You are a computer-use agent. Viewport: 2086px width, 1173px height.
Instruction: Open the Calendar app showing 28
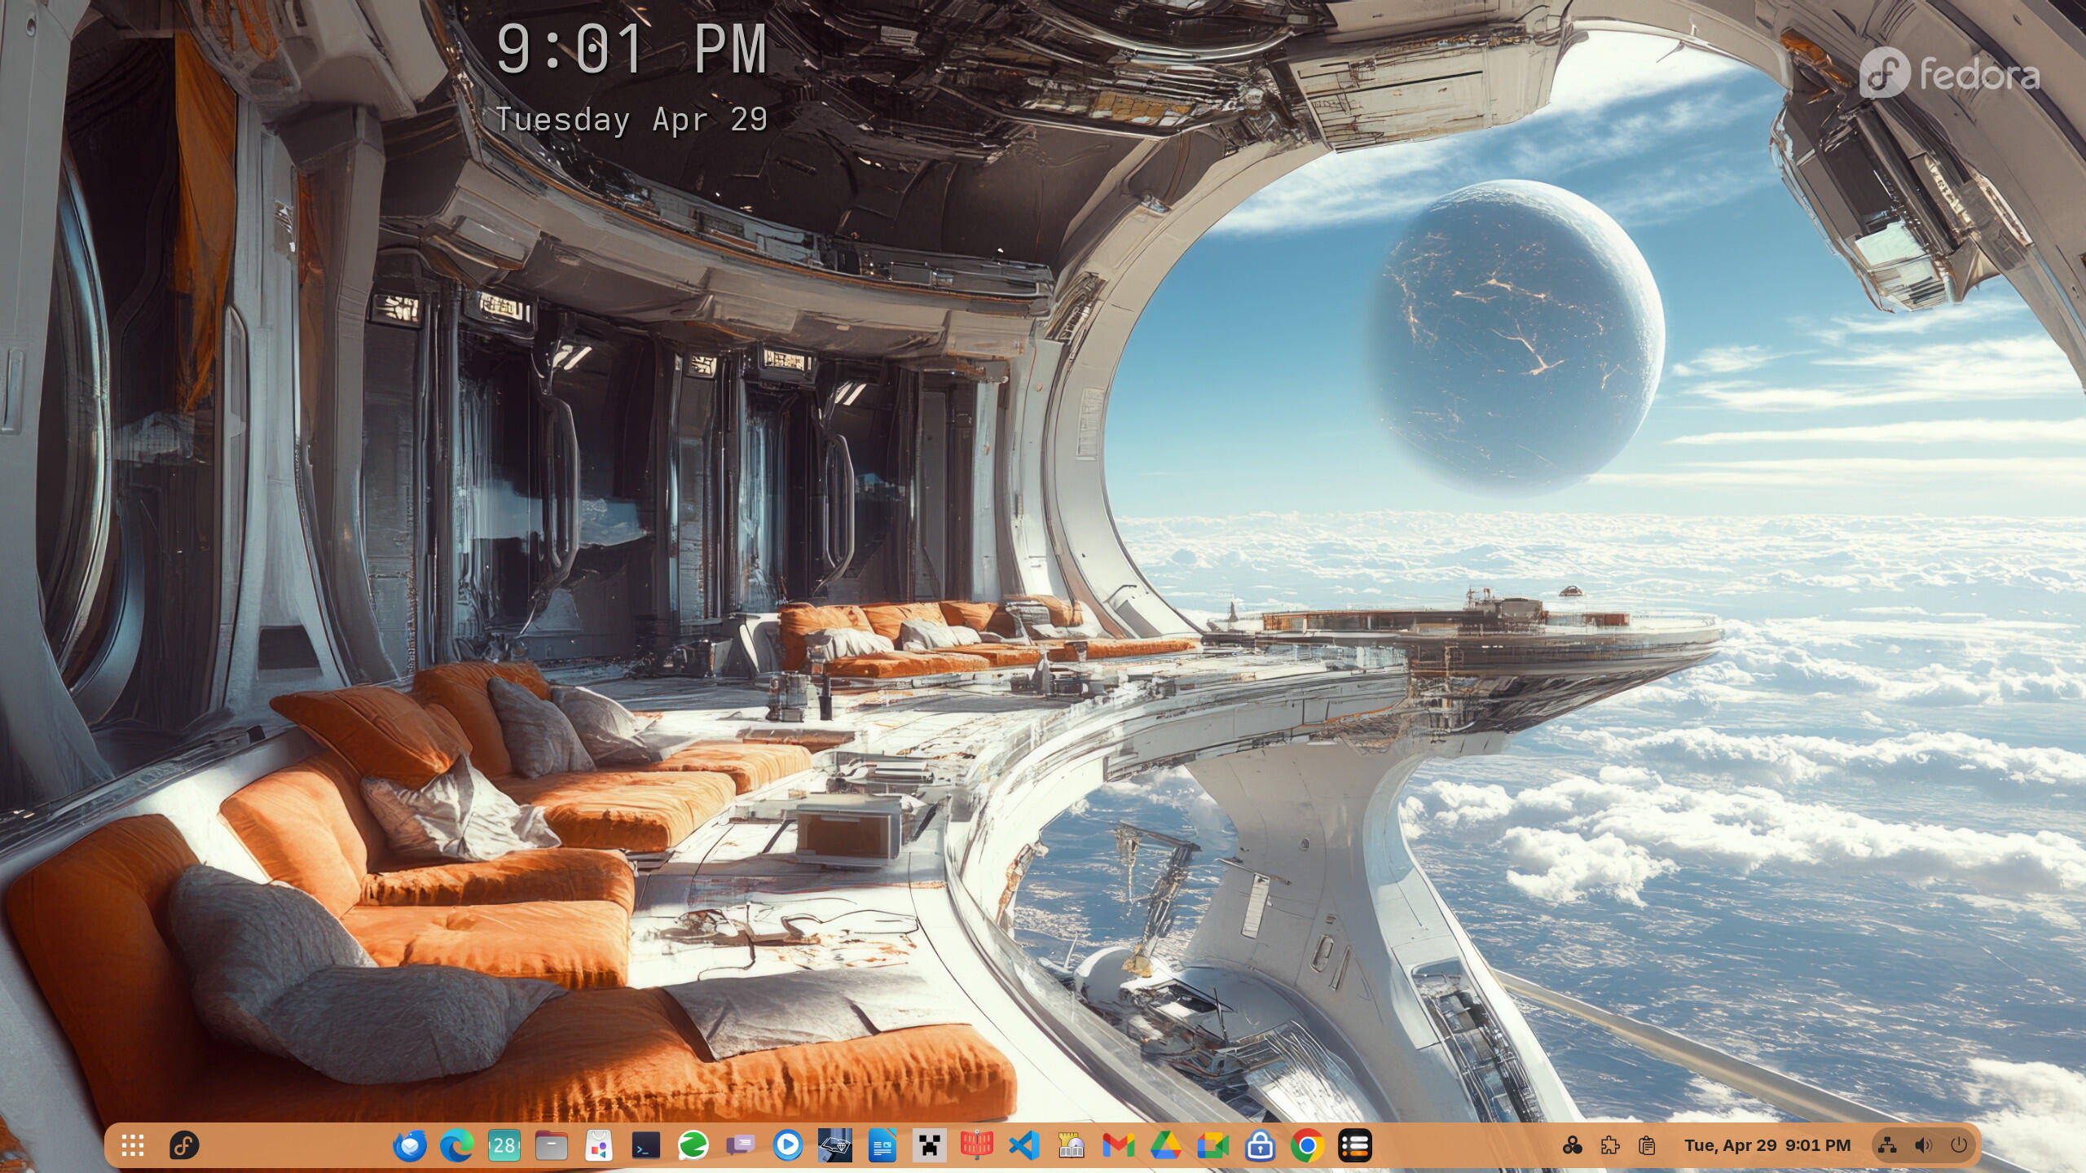tap(504, 1146)
